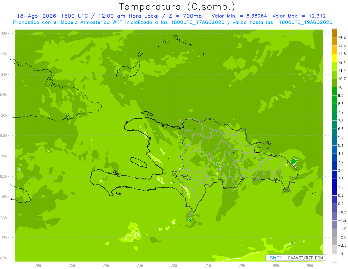Click the "-3.3" colorbar value

pos(342,245)
